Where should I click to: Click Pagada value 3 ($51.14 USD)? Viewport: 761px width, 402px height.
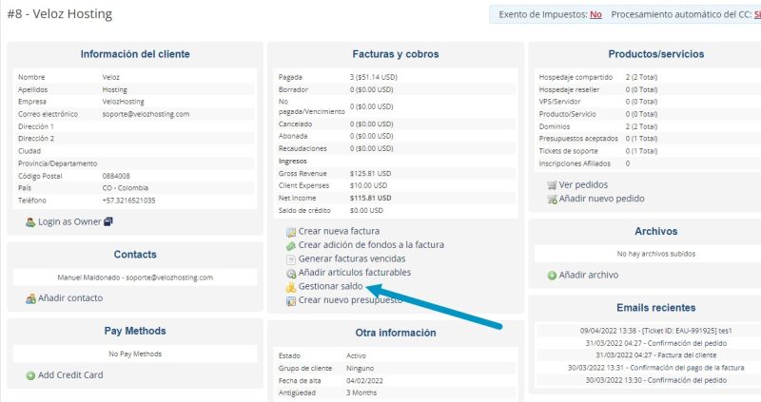tap(373, 77)
